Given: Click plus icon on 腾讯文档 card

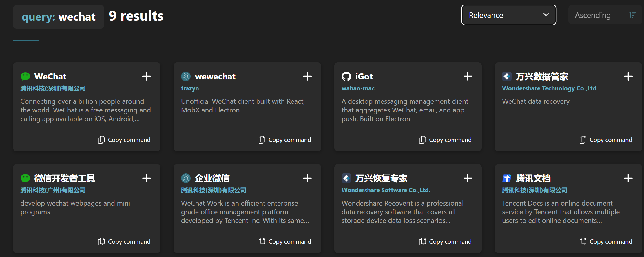Looking at the screenshot, I should 628,178.
